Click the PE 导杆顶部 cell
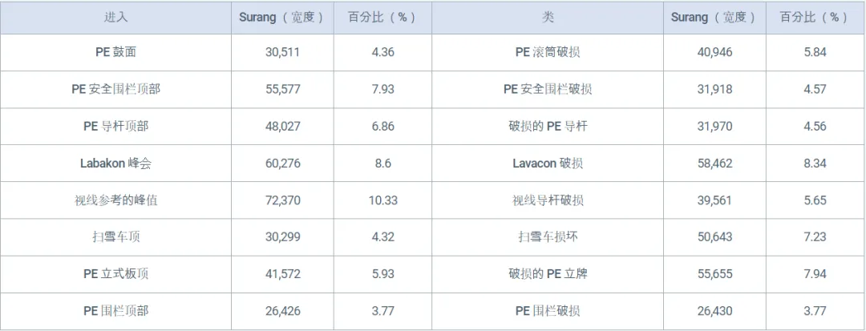 (x=115, y=126)
